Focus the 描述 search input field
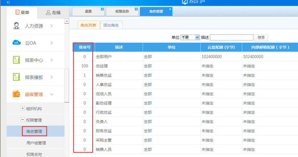Screen dimensions: 298x157 coord(232,37)
